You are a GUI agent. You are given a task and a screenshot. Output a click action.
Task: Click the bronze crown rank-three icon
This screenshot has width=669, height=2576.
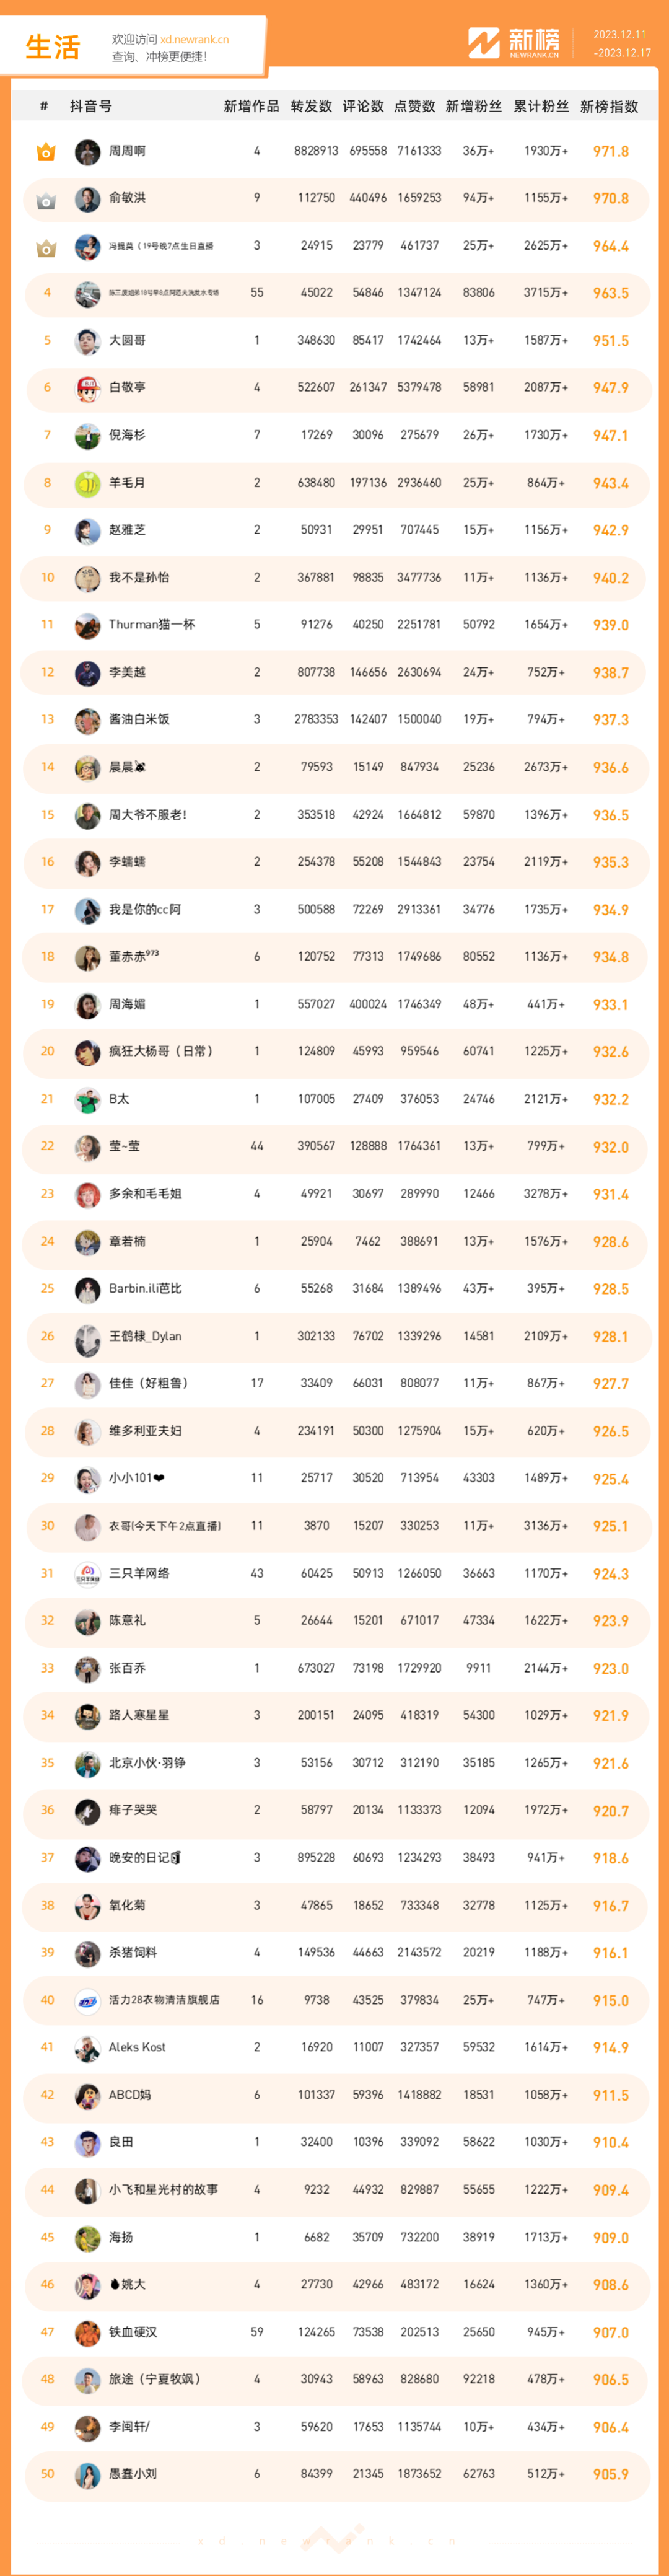(x=46, y=247)
